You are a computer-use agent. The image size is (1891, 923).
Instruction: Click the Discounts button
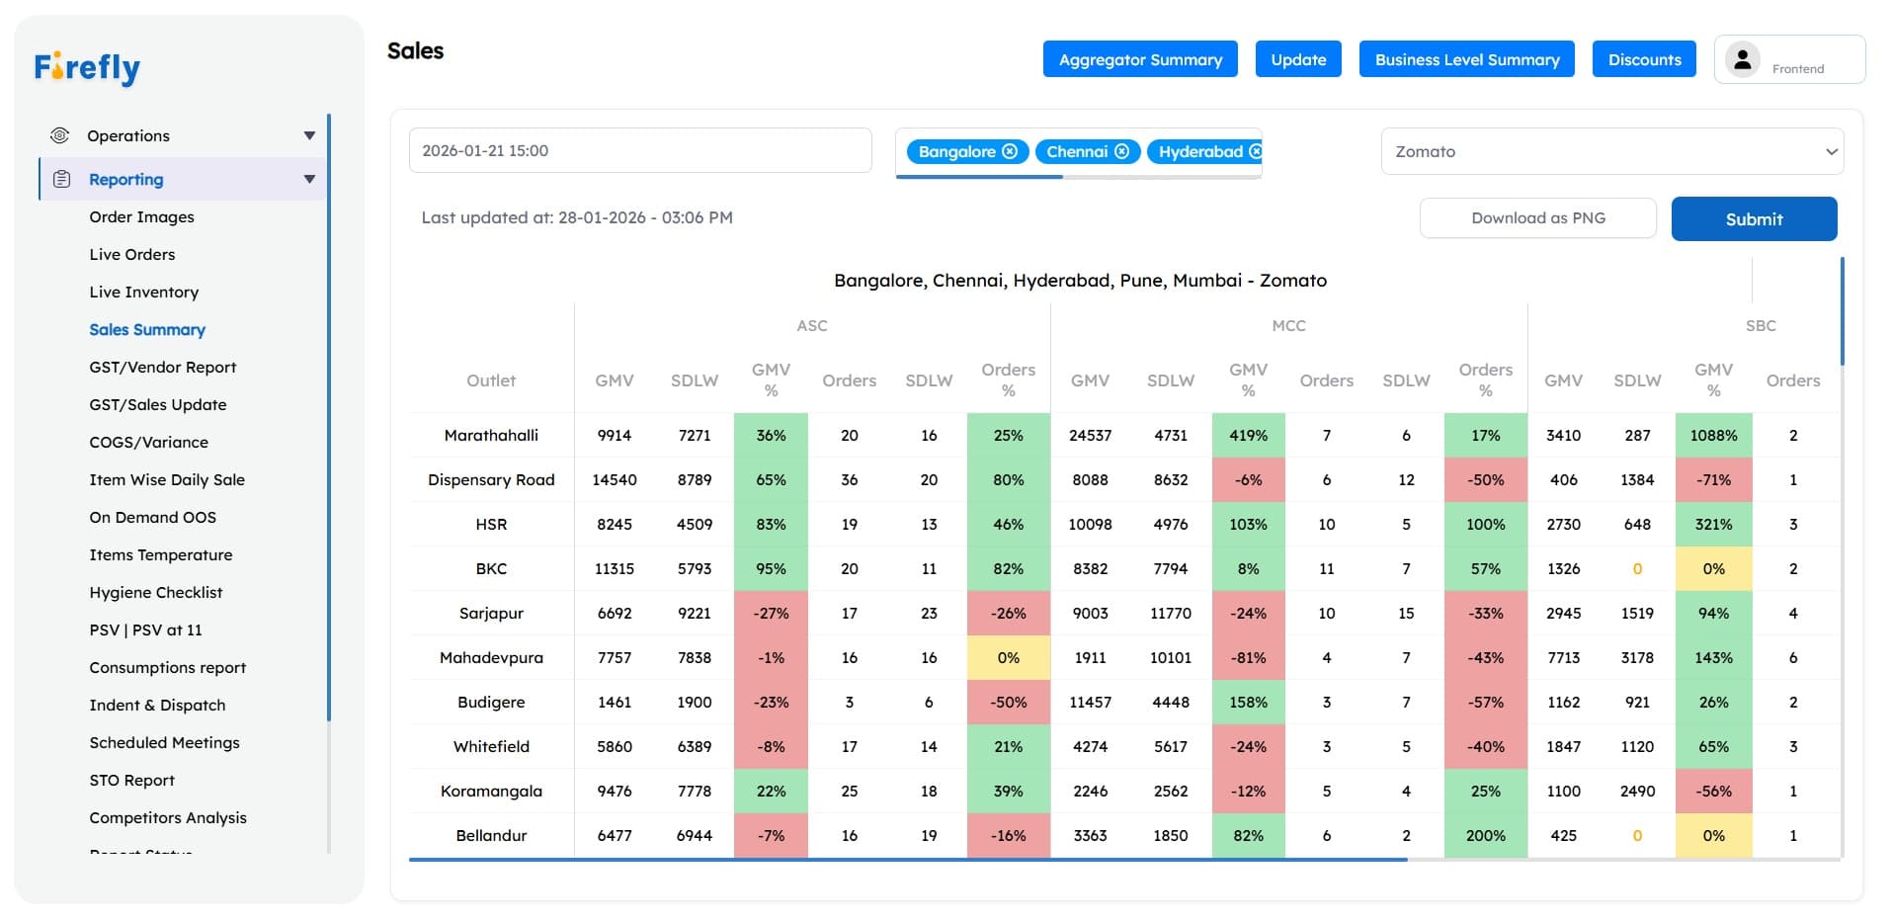point(1643,59)
